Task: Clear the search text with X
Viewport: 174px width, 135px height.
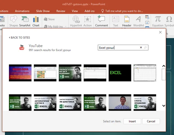Action: point(141,47)
